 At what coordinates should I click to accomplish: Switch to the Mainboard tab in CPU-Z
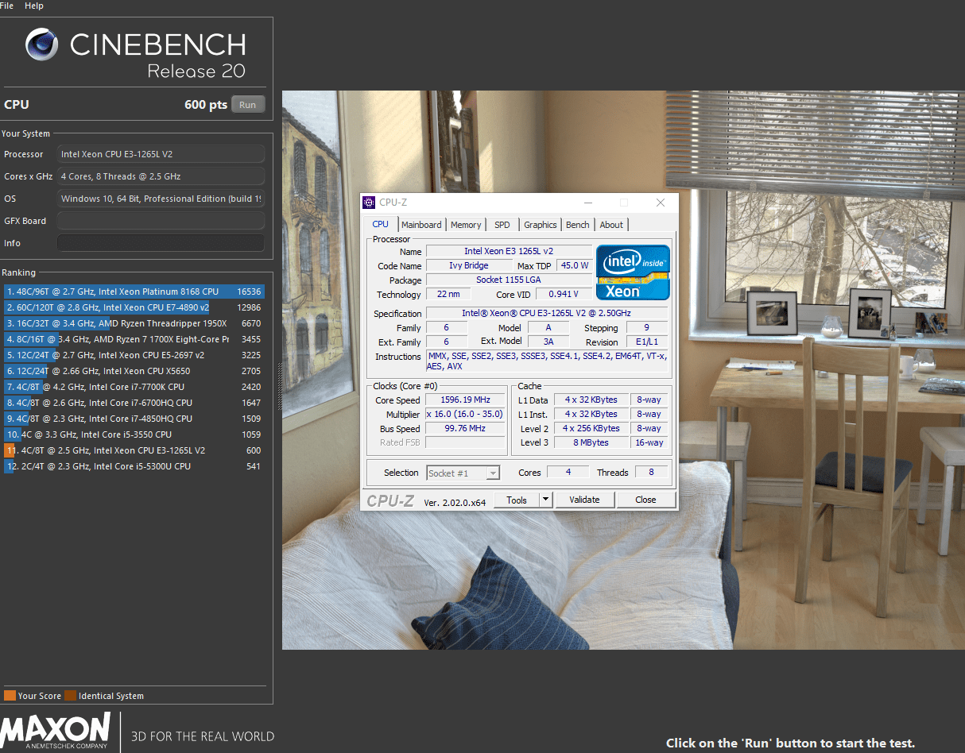[421, 225]
